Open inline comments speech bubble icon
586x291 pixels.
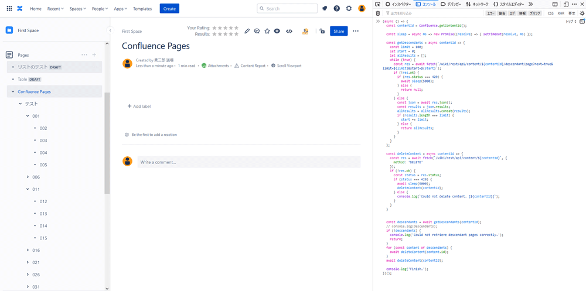point(257,32)
